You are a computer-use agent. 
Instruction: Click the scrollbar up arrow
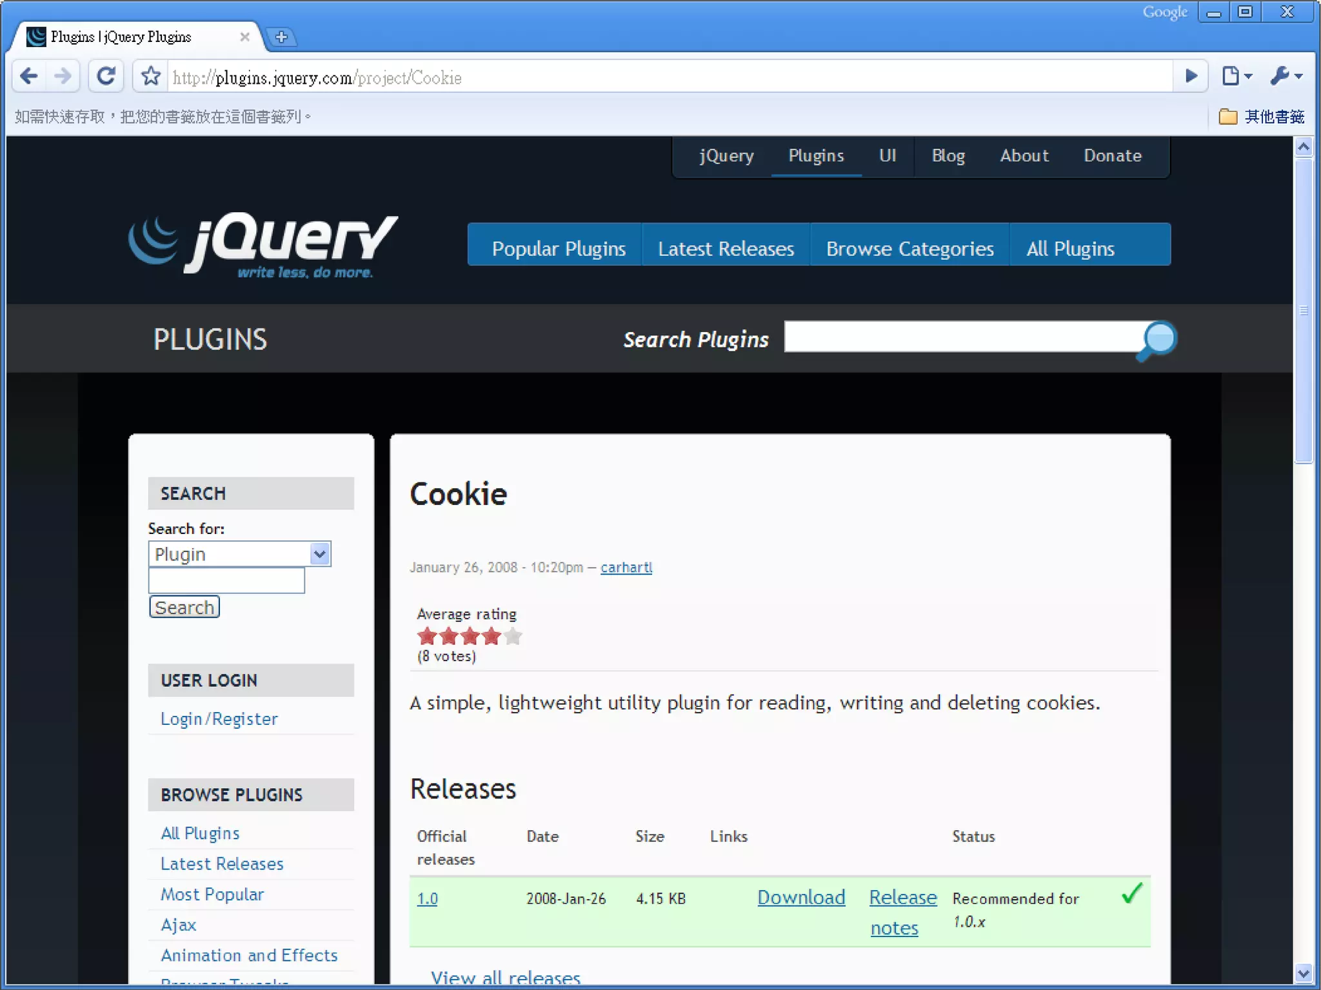1304,147
